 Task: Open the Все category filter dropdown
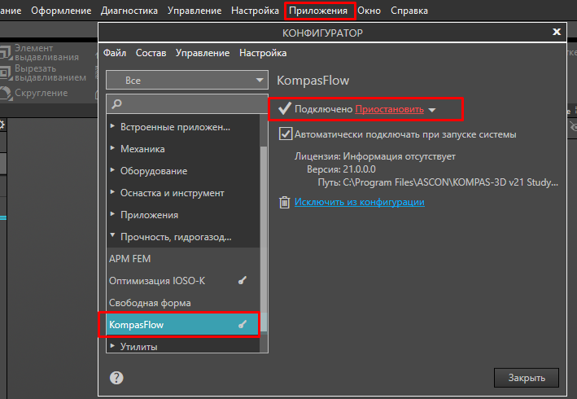pos(187,81)
